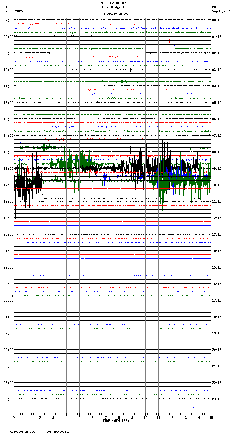Click the 'UTC' label at top left
233x435 pixels.
click(7, 7)
